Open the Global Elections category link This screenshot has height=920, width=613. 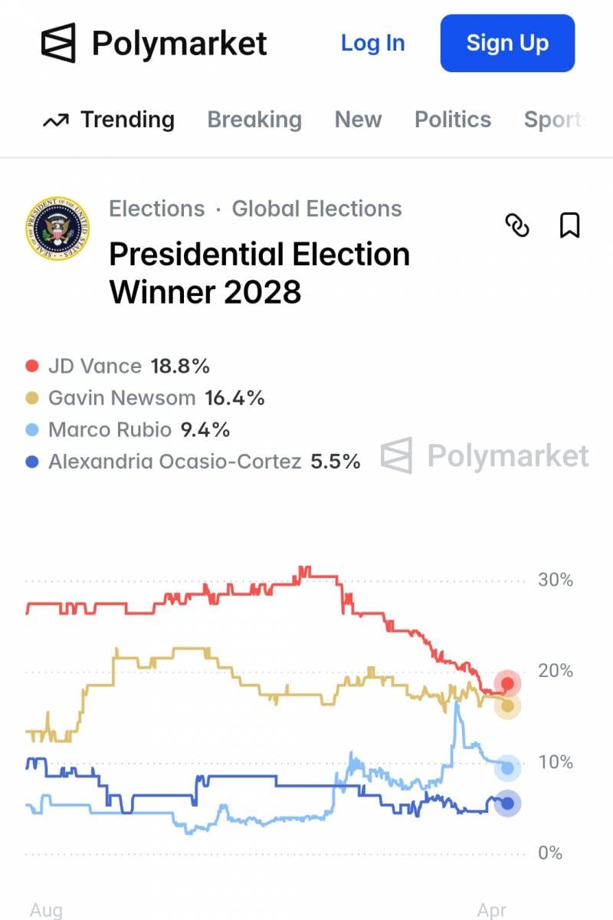coord(316,209)
